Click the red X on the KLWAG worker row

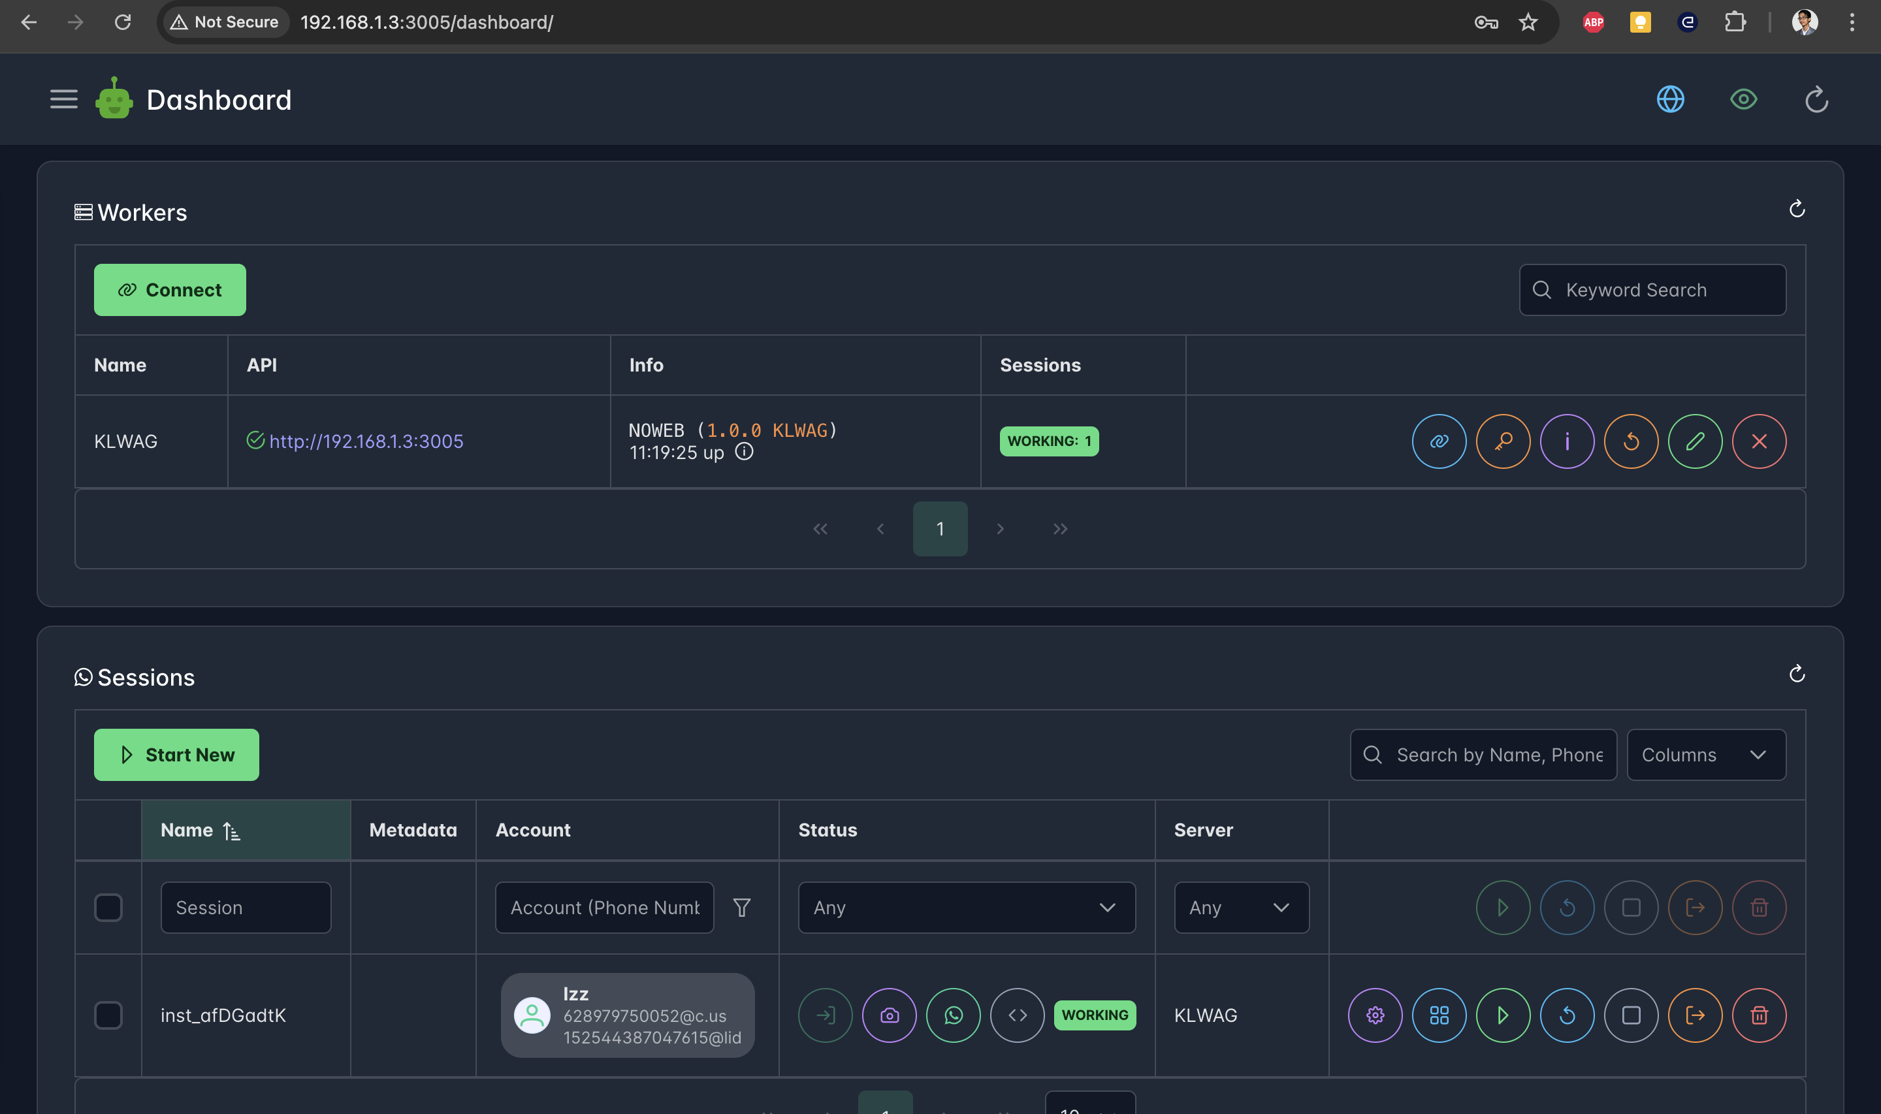pyautogui.click(x=1759, y=441)
